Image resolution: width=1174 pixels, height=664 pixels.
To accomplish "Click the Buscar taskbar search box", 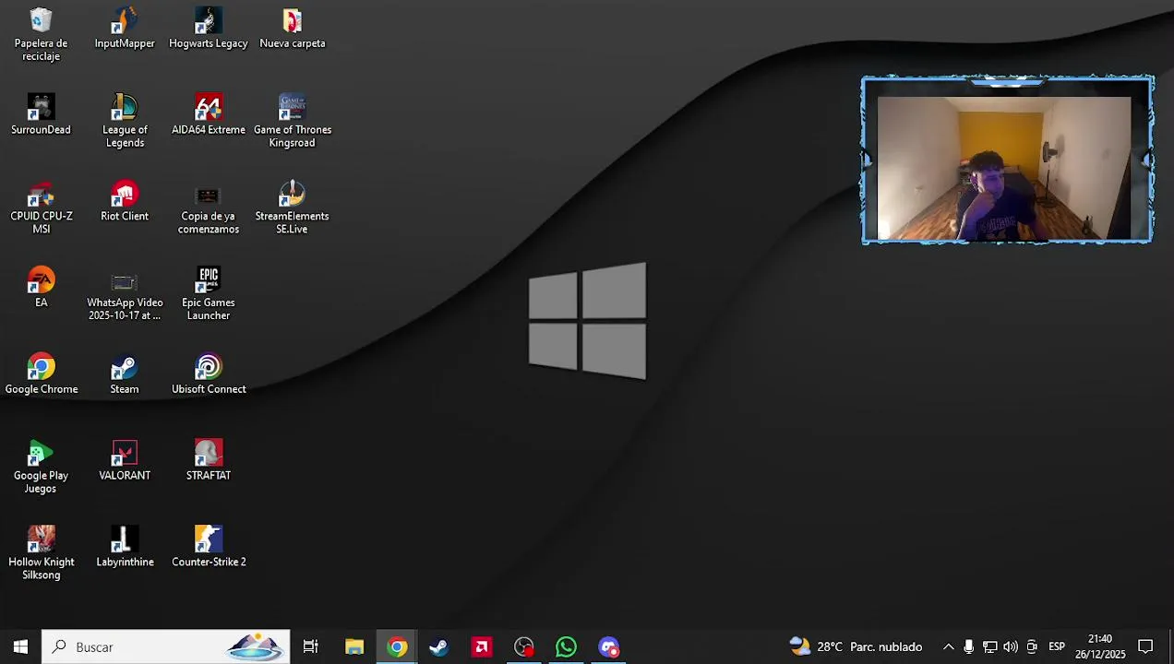I will [x=166, y=647].
